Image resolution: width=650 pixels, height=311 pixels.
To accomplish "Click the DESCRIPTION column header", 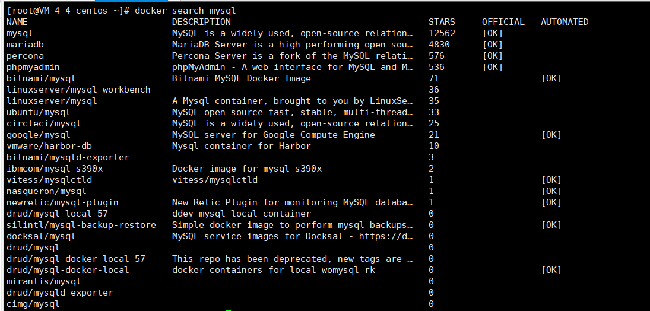I will [x=201, y=22].
